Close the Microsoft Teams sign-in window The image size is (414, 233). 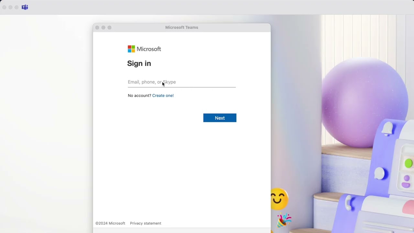coord(97,28)
